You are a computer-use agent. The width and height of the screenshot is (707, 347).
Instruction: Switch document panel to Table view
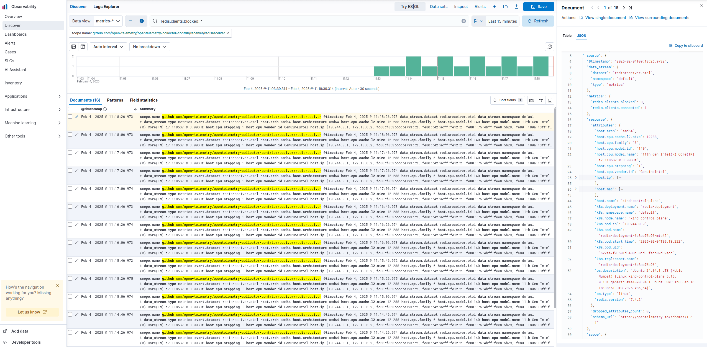pos(567,36)
